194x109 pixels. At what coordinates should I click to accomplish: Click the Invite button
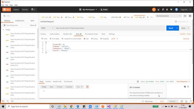(104, 9)
